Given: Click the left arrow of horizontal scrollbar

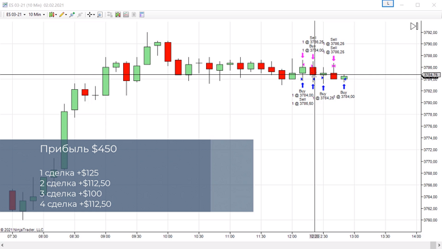Looking at the screenshot, I should coord(2,246).
